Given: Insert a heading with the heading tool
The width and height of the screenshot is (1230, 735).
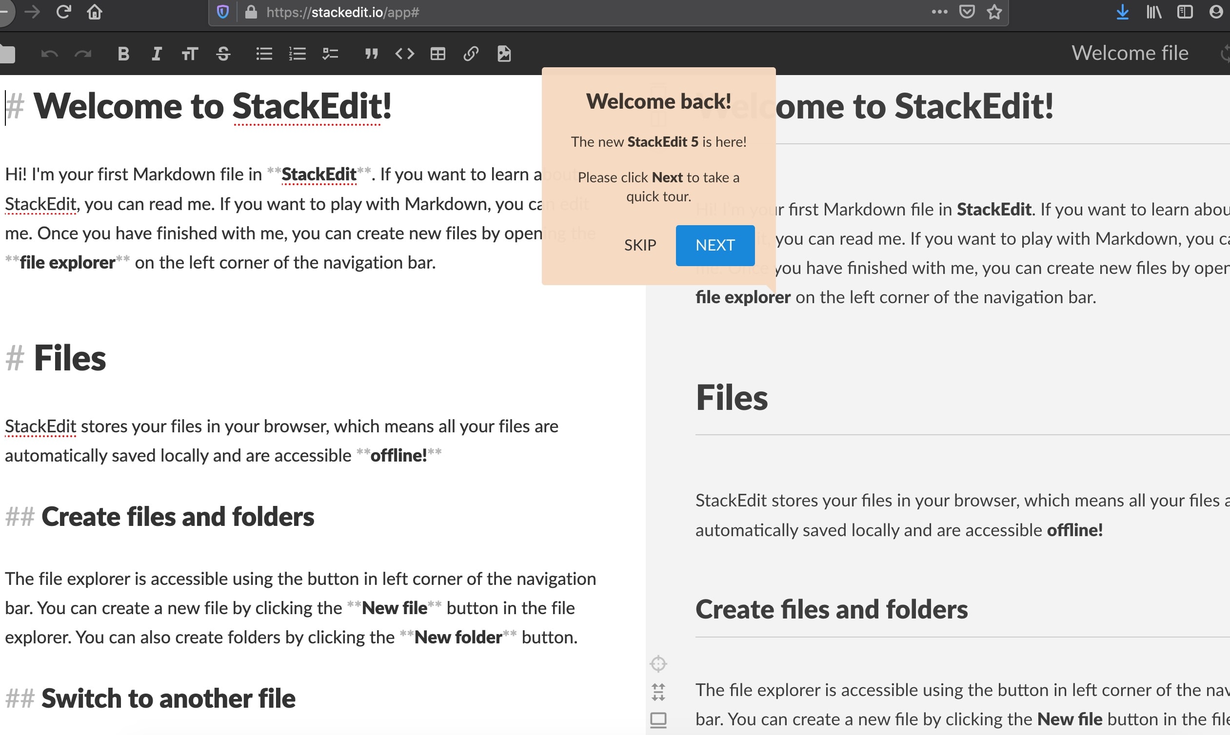Looking at the screenshot, I should click(190, 54).
